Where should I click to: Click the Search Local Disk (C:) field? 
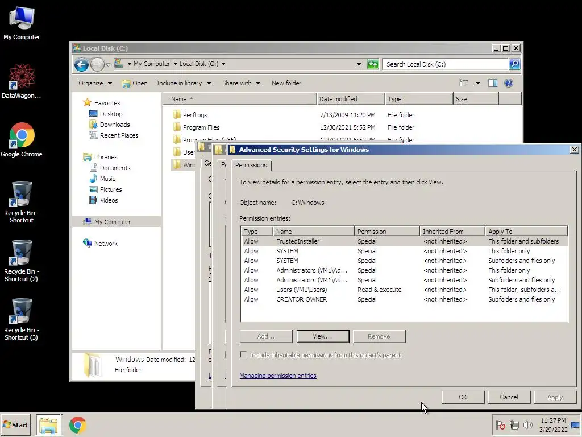444,64
